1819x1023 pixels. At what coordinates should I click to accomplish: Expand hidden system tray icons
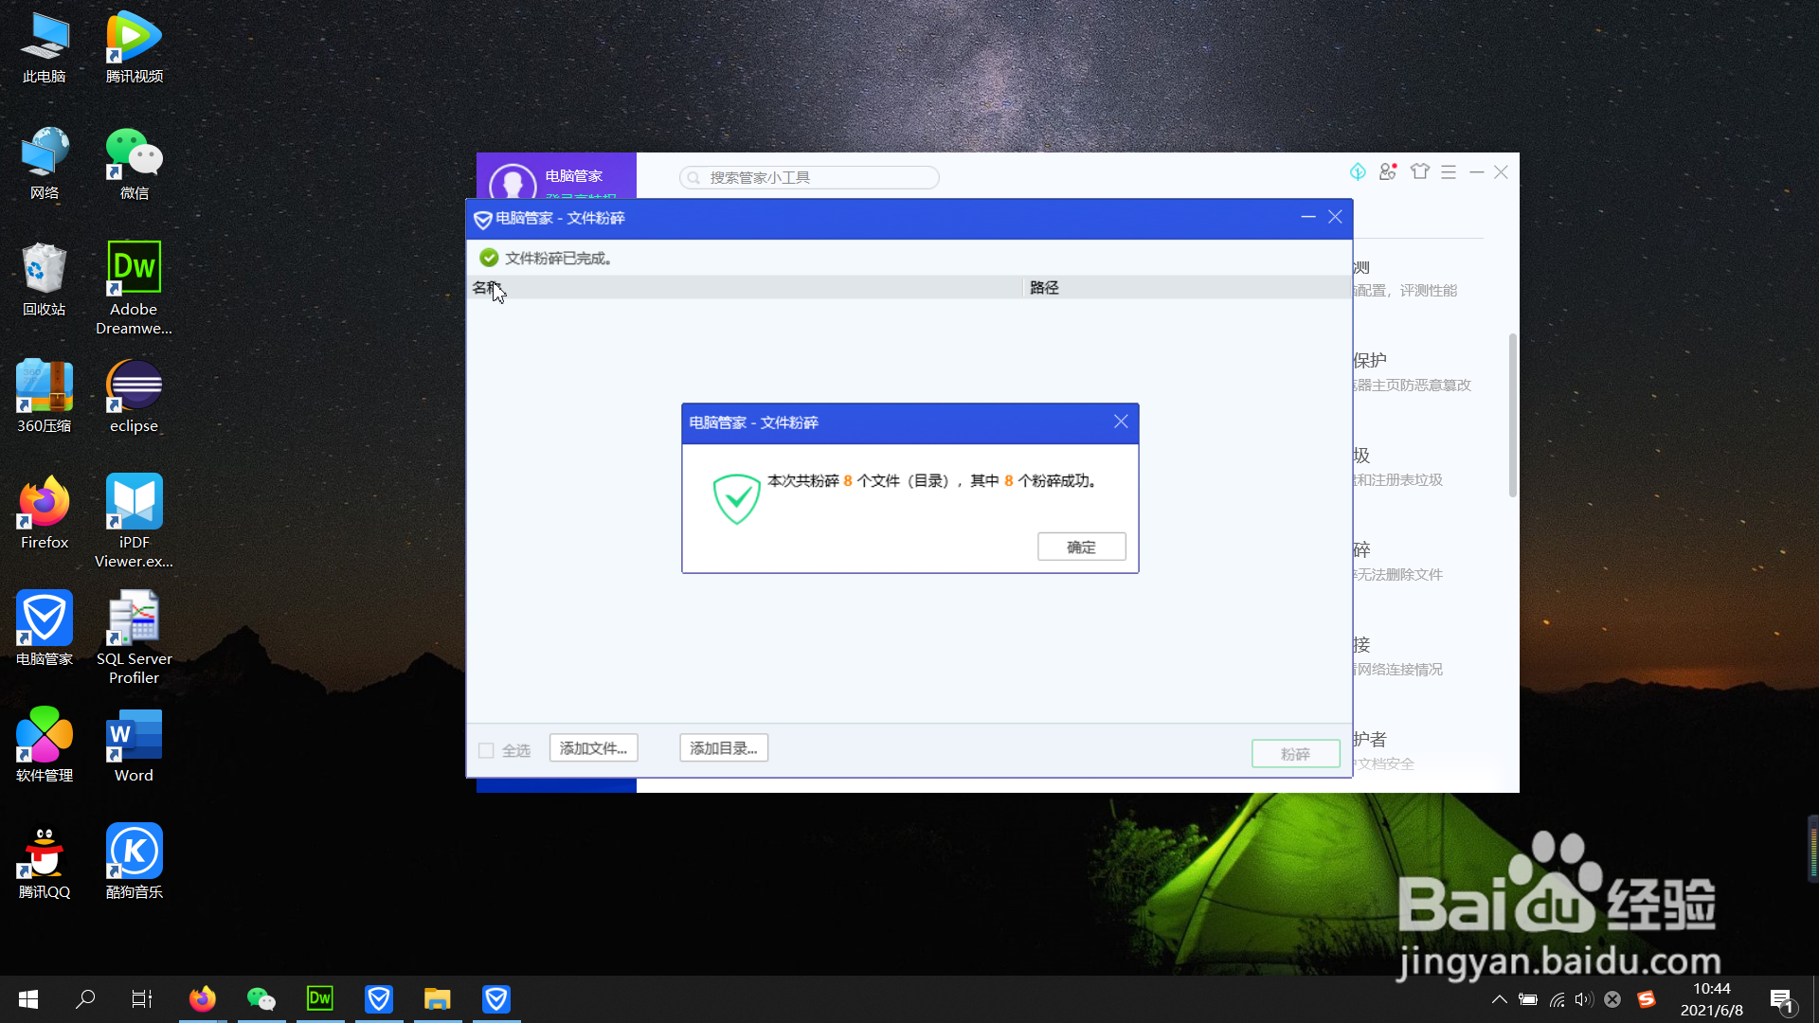coord(1499,999)
